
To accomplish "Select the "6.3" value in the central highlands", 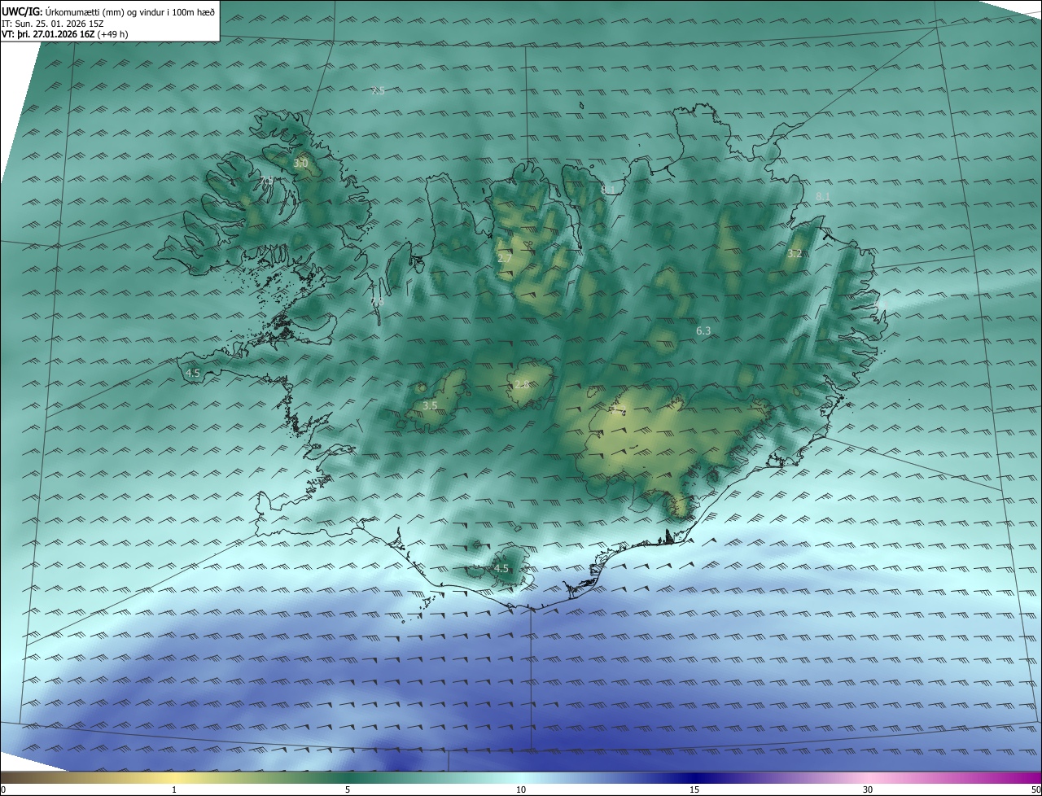I will click(703, 331).
